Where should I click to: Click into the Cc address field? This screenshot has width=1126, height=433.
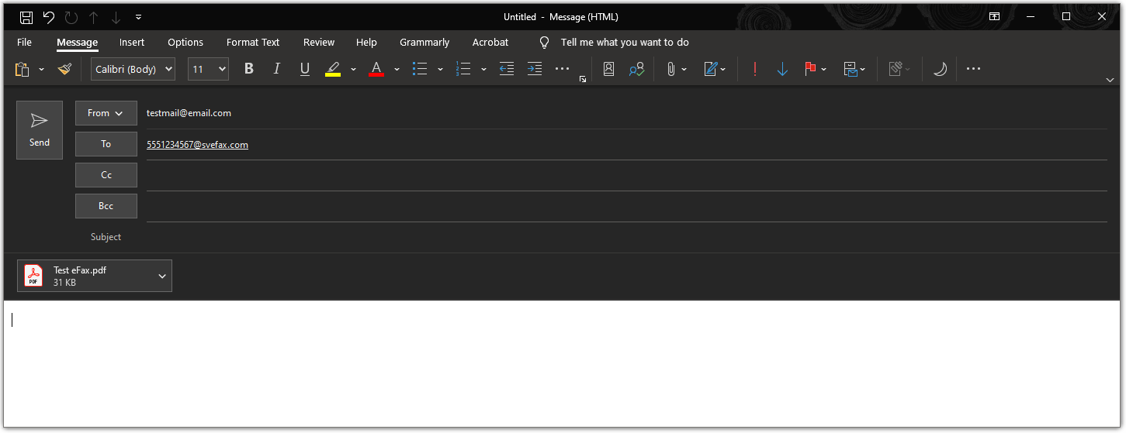coord(626,176)
